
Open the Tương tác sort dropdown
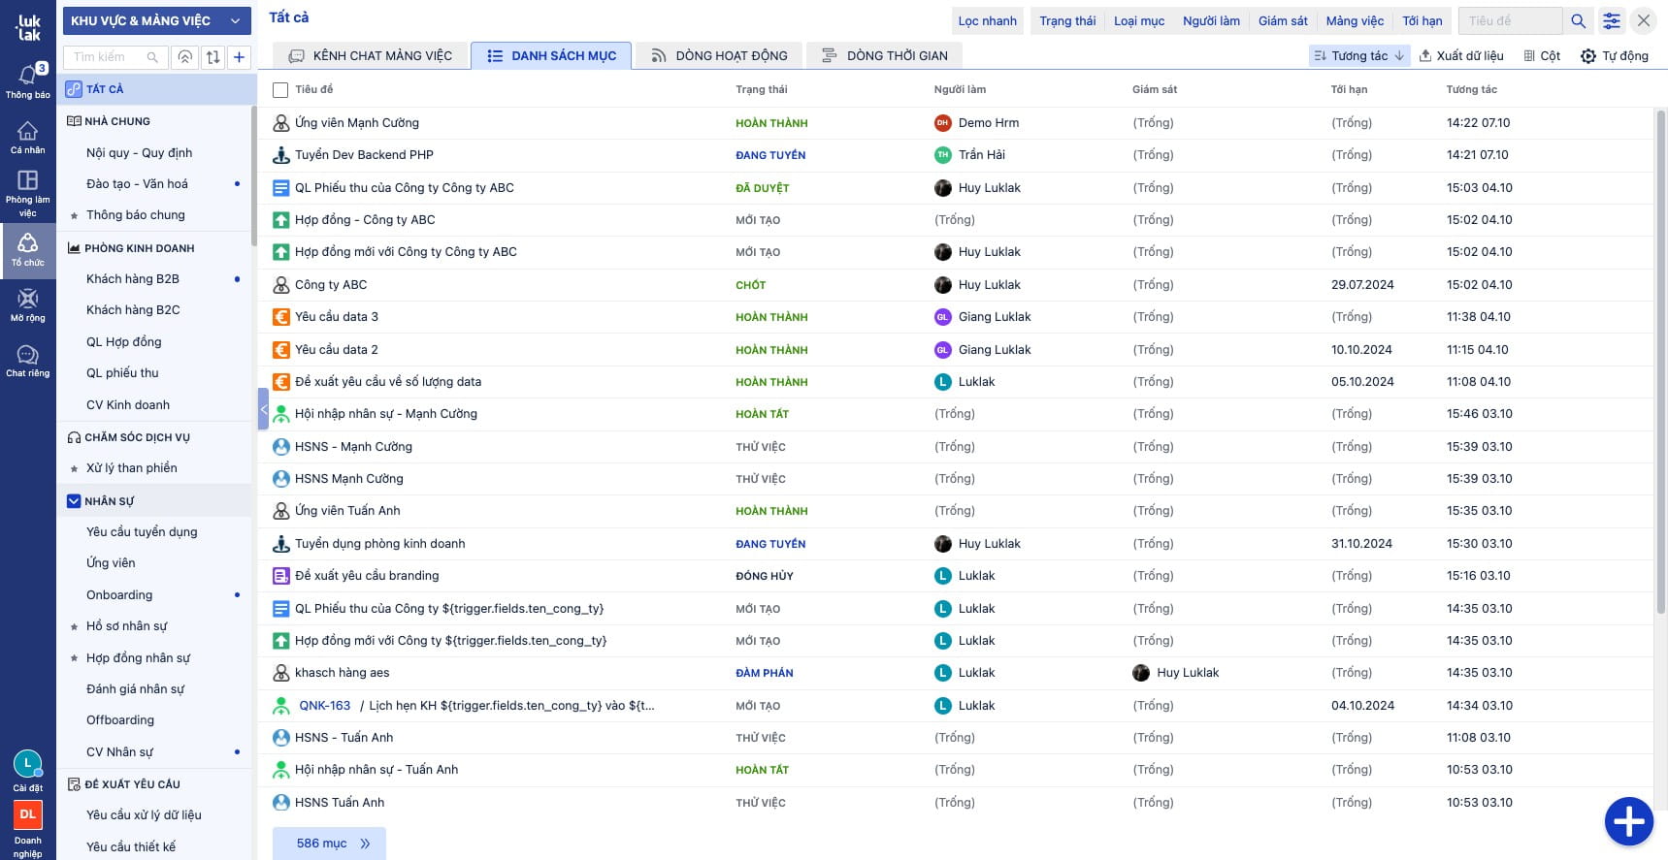1358,56
